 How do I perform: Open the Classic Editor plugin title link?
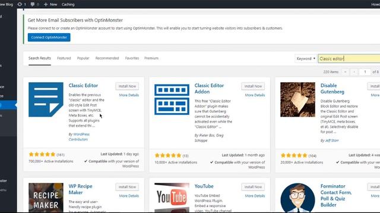point(83,85)
